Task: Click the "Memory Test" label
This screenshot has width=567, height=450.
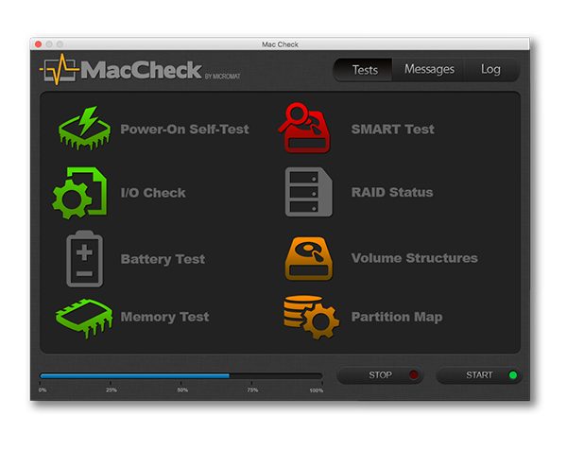Action: click(164, 317)
